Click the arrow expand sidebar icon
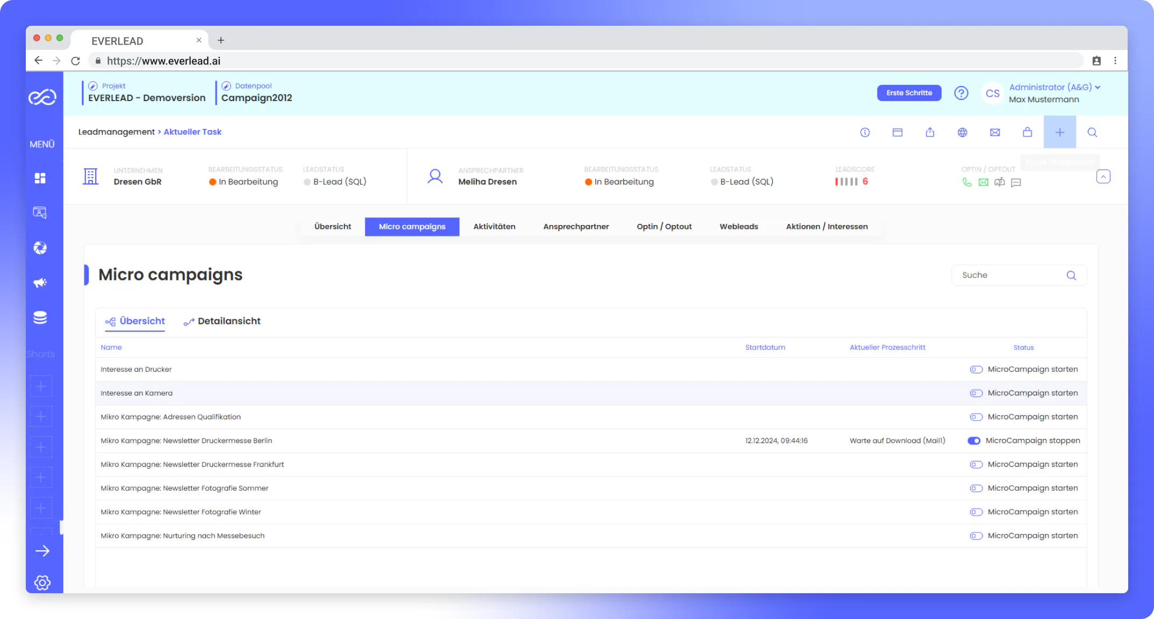 [x=42, y=551]
